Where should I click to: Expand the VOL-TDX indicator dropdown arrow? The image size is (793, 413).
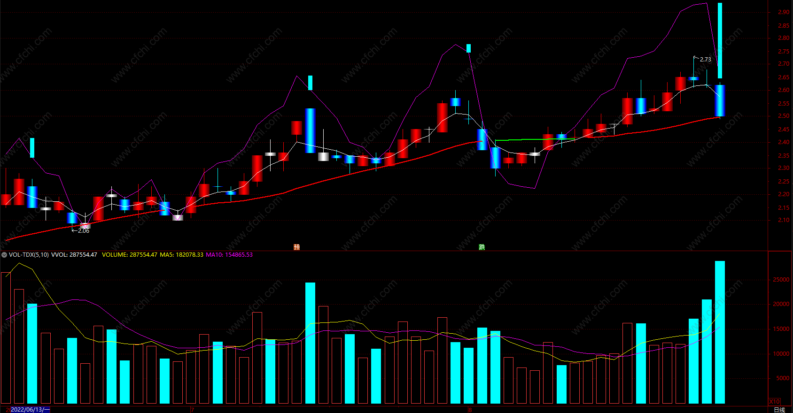click(x=4, y=255)
